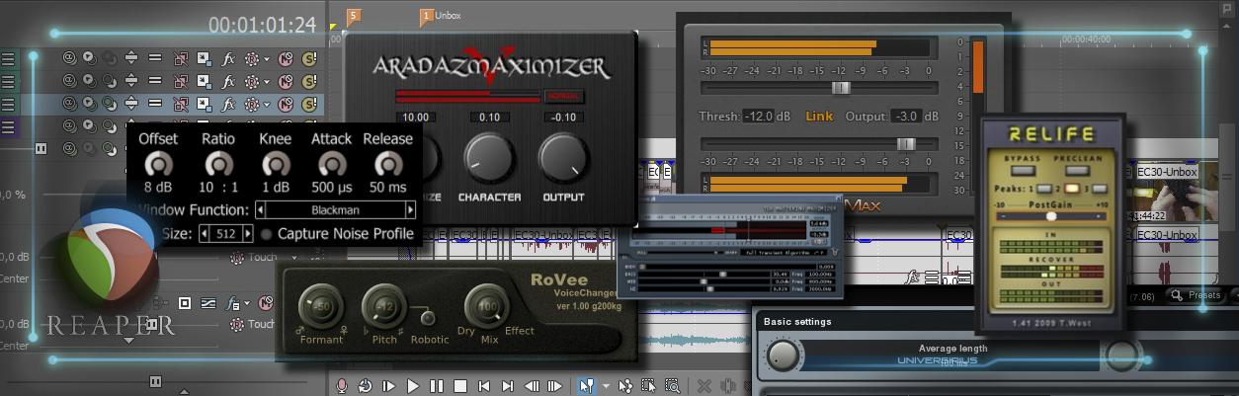The image size is (1239, 396).
Task: Toggle the orange Link option
Action: (819, 117)
